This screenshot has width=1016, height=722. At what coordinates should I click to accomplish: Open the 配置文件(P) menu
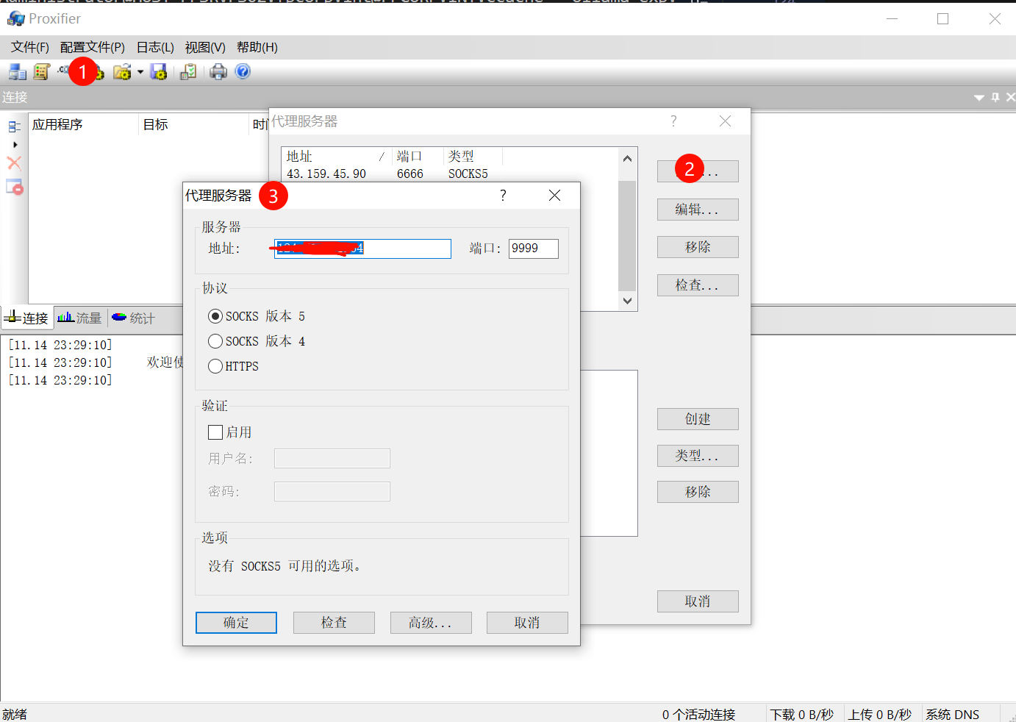pyautogui.click(x=92, y=46)
